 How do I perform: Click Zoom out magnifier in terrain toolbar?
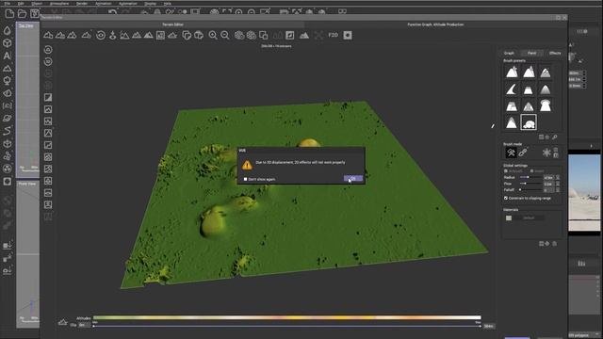pos(225,36)
